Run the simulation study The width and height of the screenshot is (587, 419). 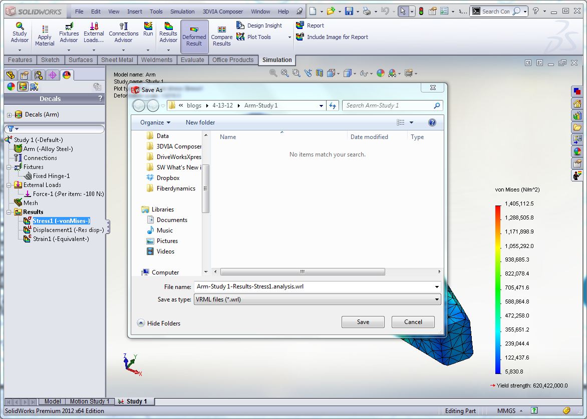[x=148, y=29]
